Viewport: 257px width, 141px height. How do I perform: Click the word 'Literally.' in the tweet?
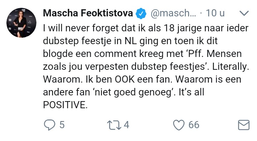point(231,67)
